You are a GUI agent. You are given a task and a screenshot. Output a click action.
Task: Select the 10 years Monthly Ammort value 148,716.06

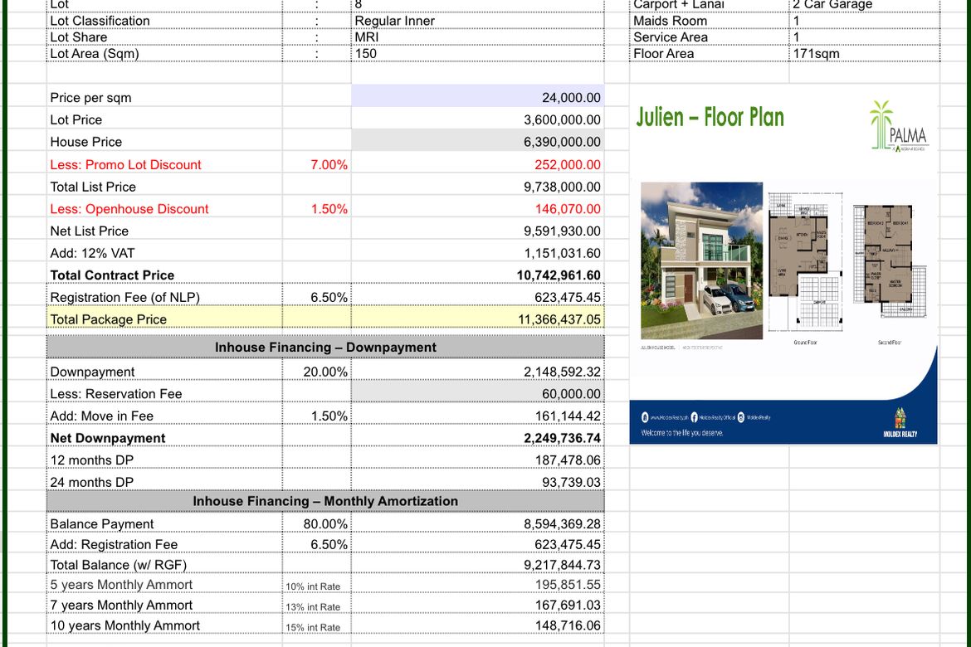pos(568,626)
